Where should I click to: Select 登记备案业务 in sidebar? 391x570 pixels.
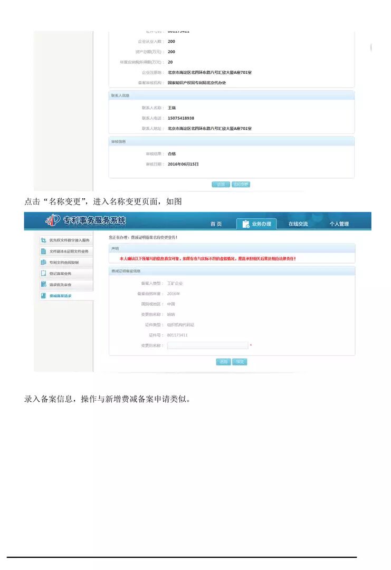point(66,273)
